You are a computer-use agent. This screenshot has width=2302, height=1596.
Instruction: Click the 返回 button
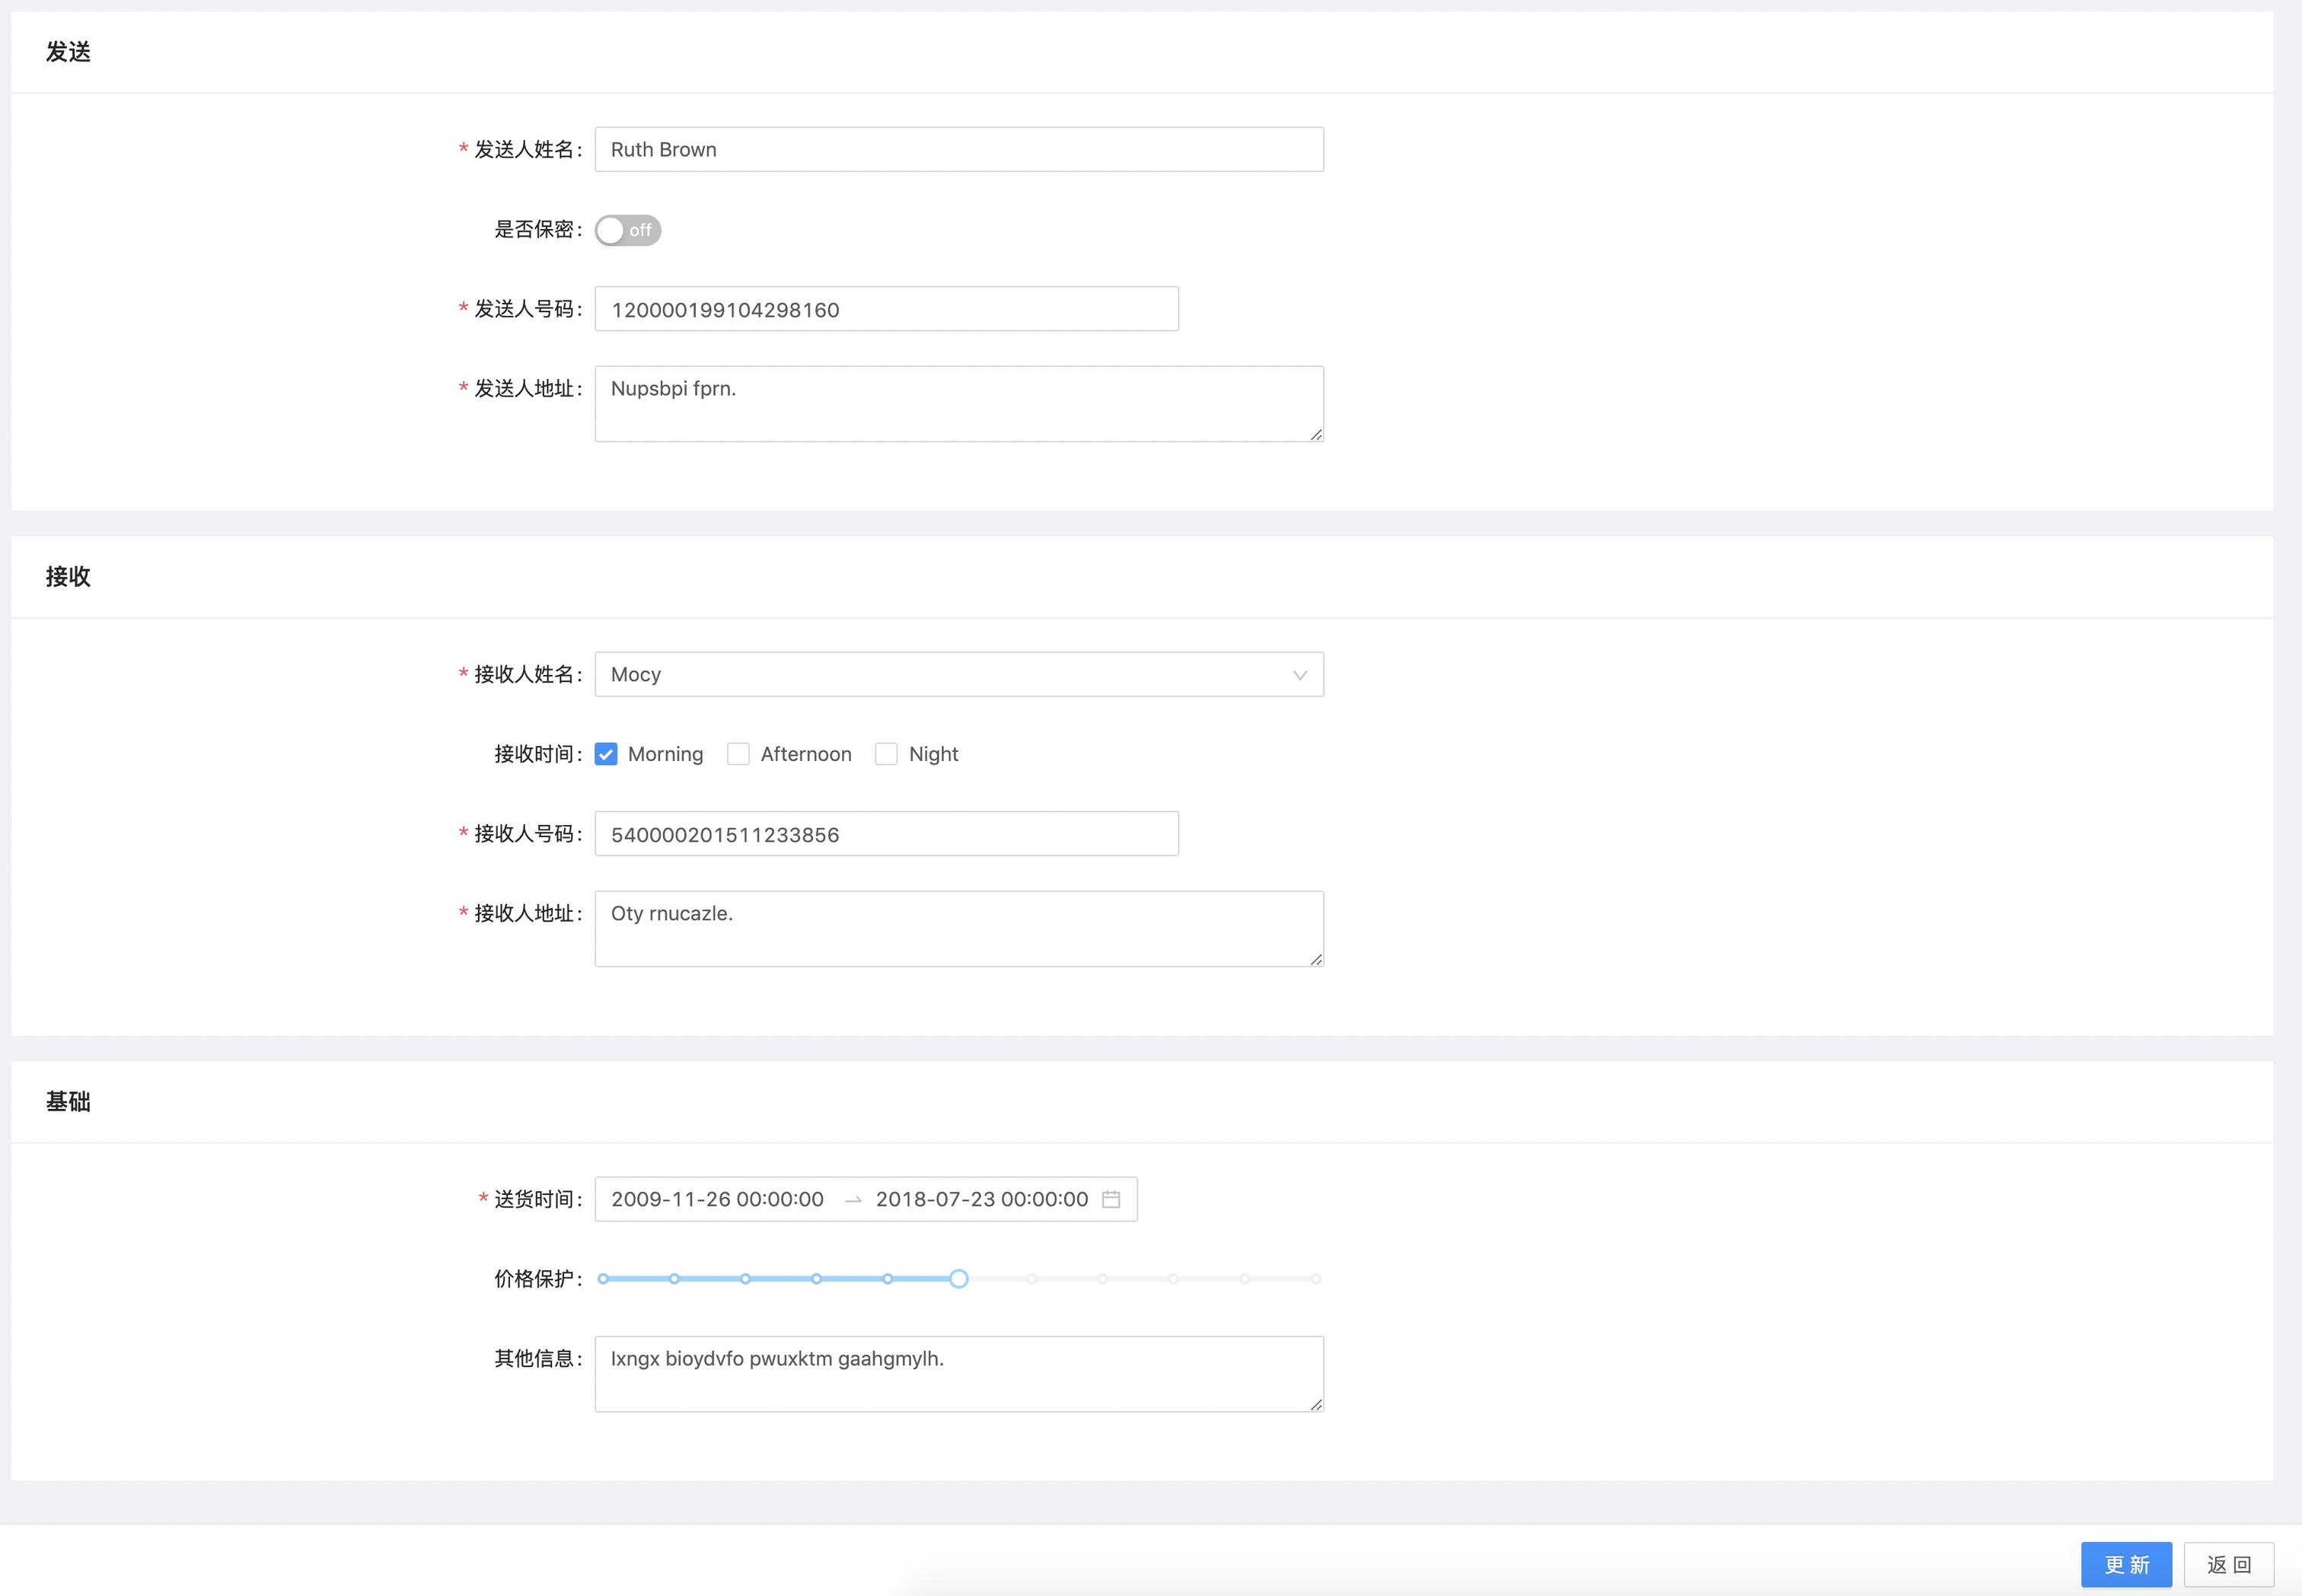[x=2228, y=1564]
